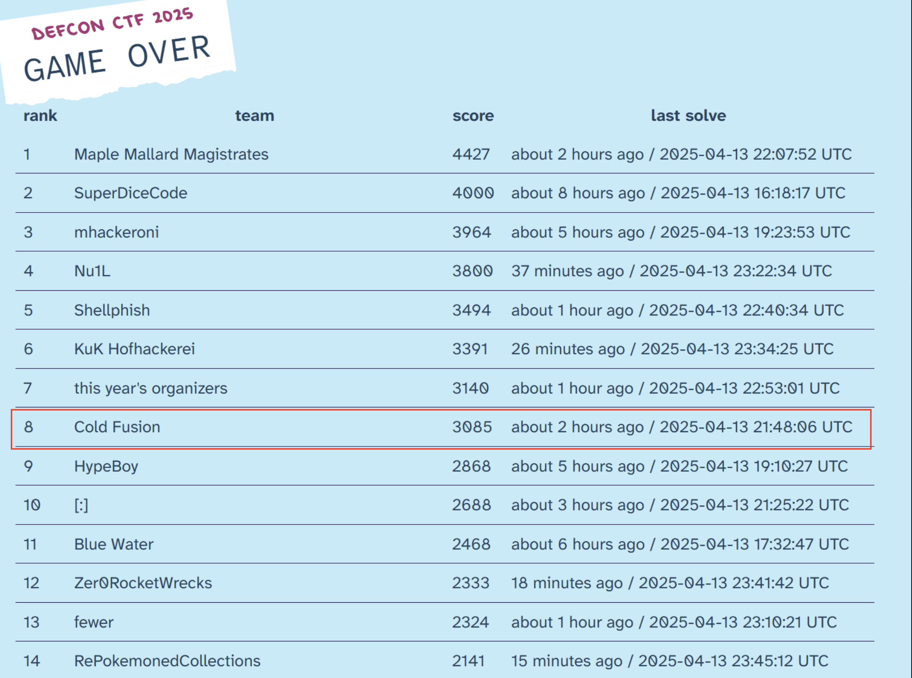Viewport: 912px width, 678px height.
Task: Click last solve time "19:10:27 UTC"
Action: coord(800,466)
